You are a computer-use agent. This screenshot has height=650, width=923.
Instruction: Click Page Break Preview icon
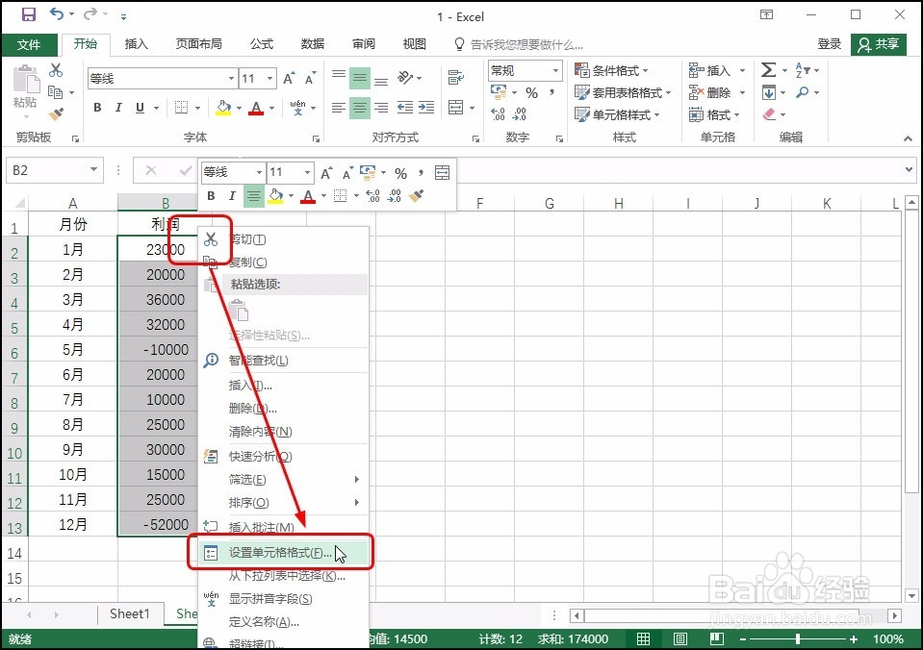click(716, 638)
